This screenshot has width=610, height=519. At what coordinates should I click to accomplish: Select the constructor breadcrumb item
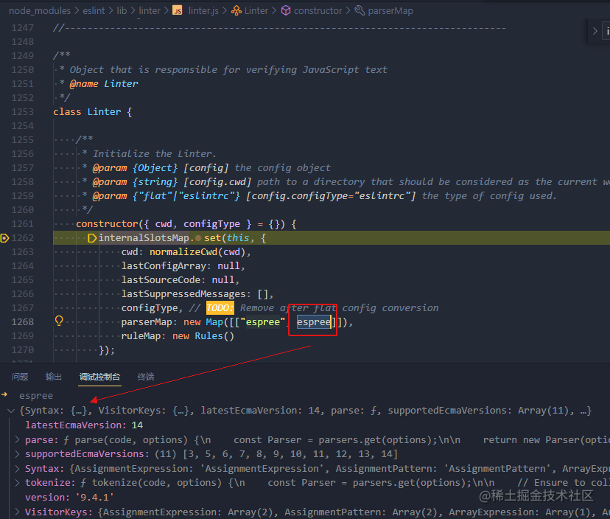tap(318, 11)
